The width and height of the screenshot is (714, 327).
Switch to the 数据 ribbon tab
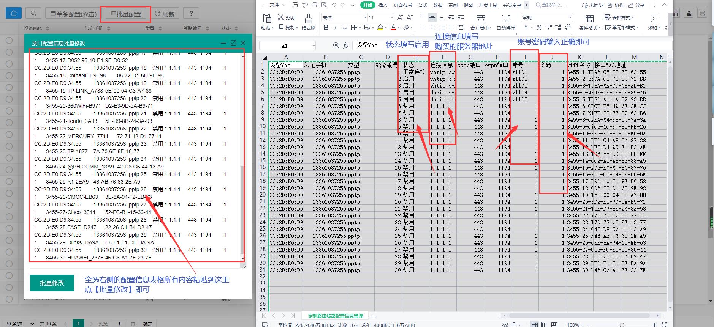pyautogui.click(x=438, y=5)
